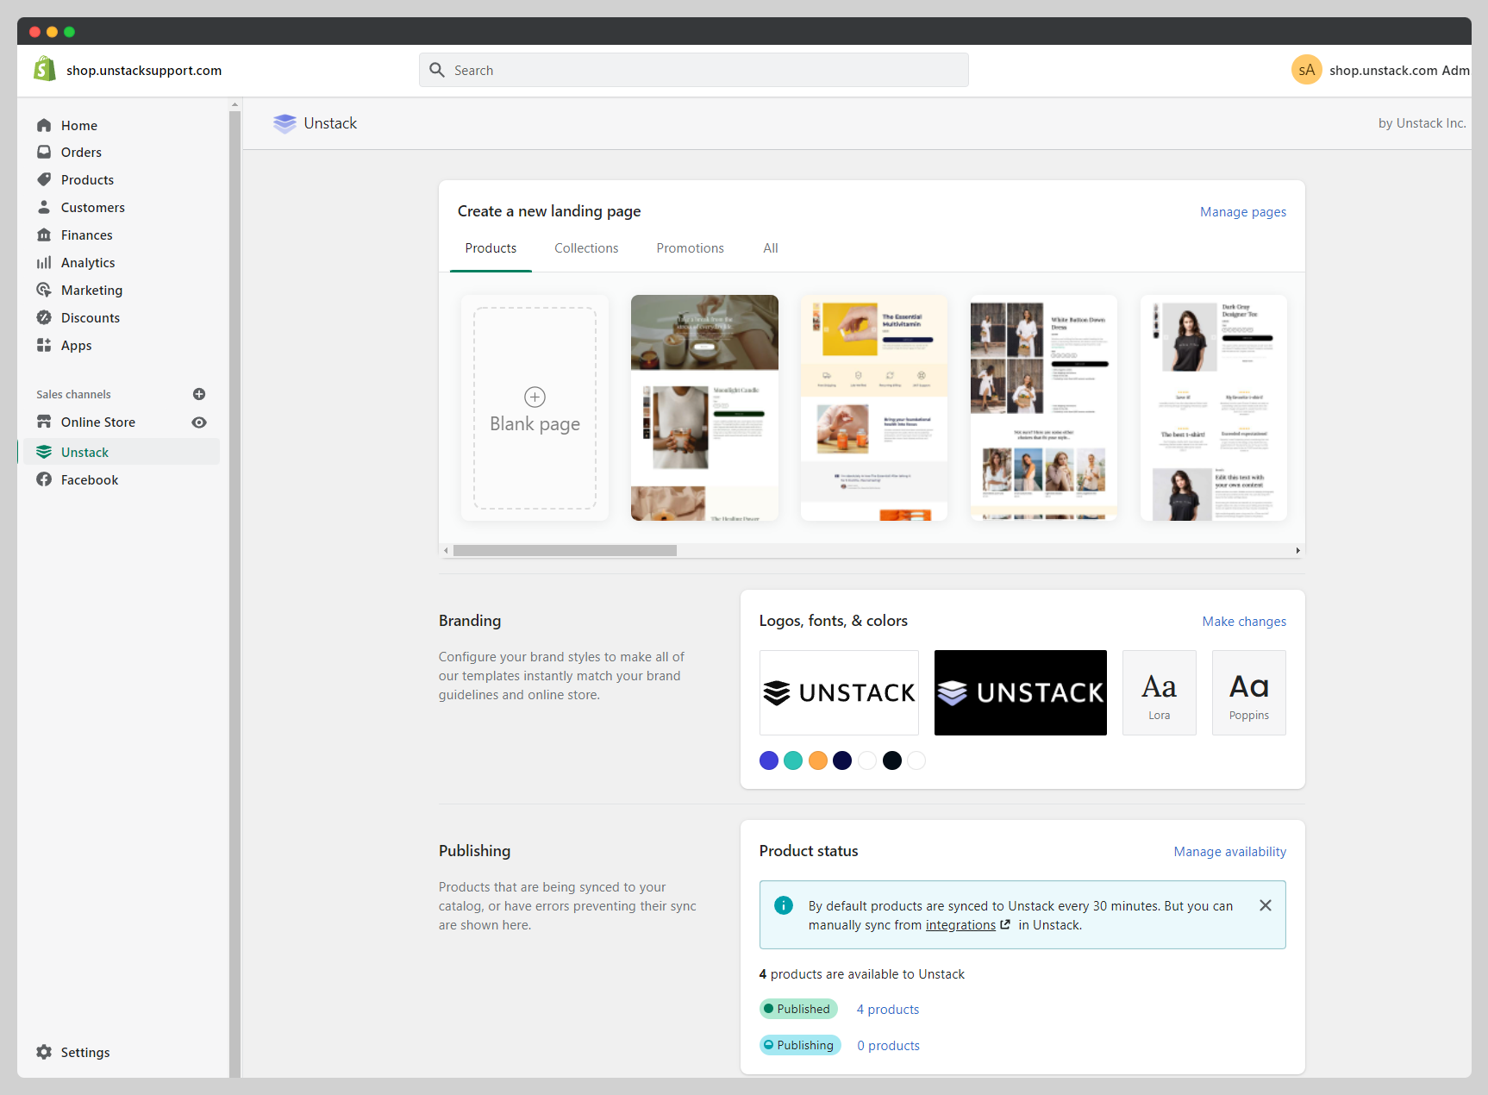Screen dimensions: 1488x1095
Task: Select the Facebook sales channel
Action: (89, 479)
